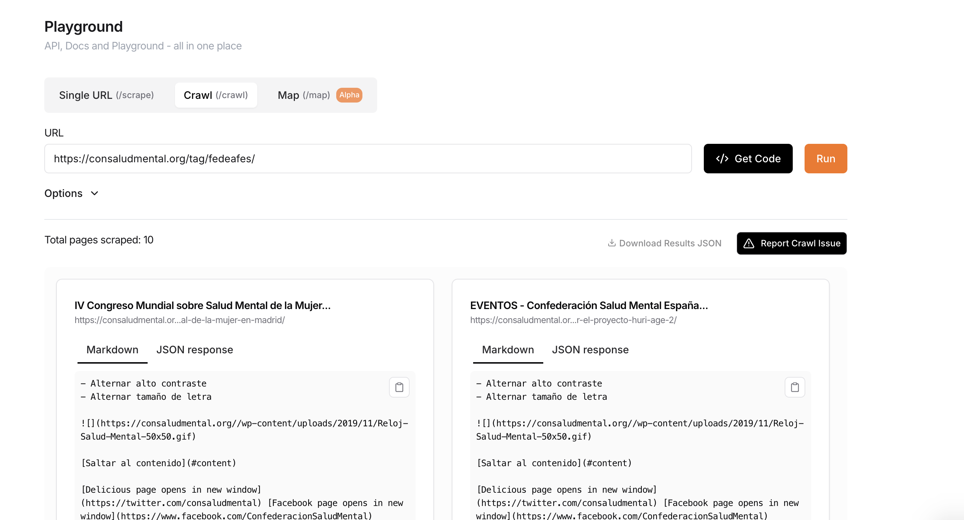Click the Download Results JSON link
This screenshot has width=964, height=520.
coord(670,243)
